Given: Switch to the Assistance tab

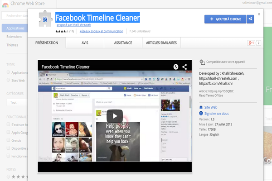Looking at the screenshot, I should point(123,43).
